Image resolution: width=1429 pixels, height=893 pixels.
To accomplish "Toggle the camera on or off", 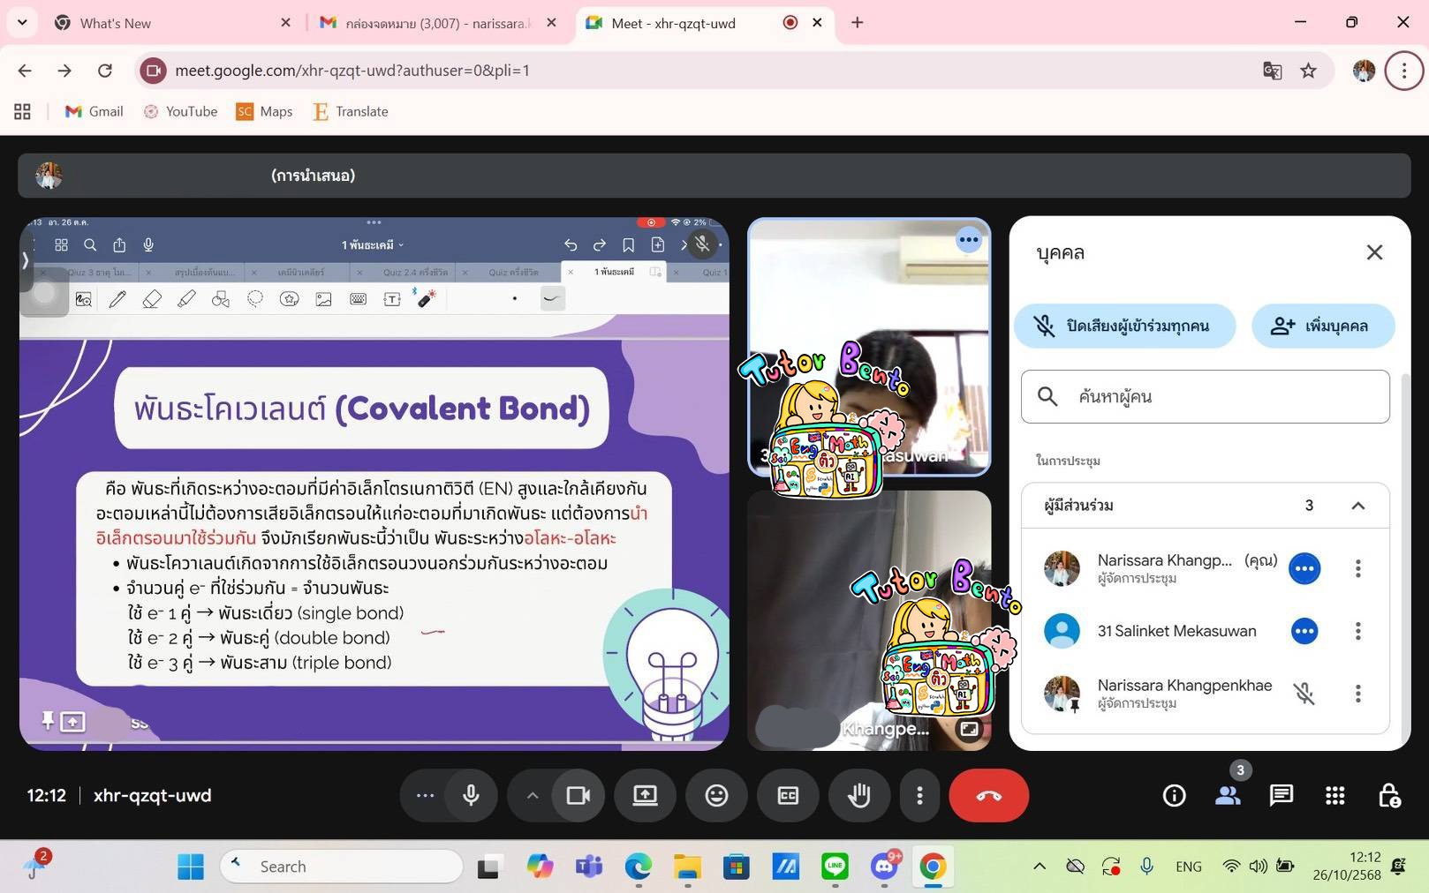I will click(x=578, y=796).
